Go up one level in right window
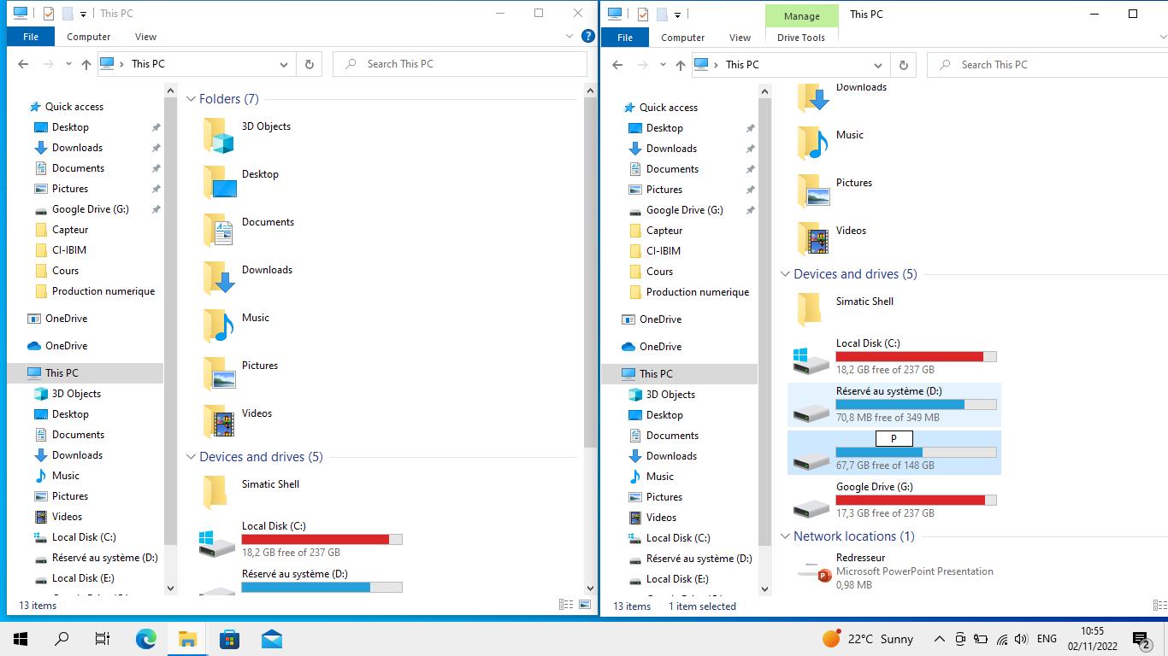 pyautogui.click(x=681, y=65)
